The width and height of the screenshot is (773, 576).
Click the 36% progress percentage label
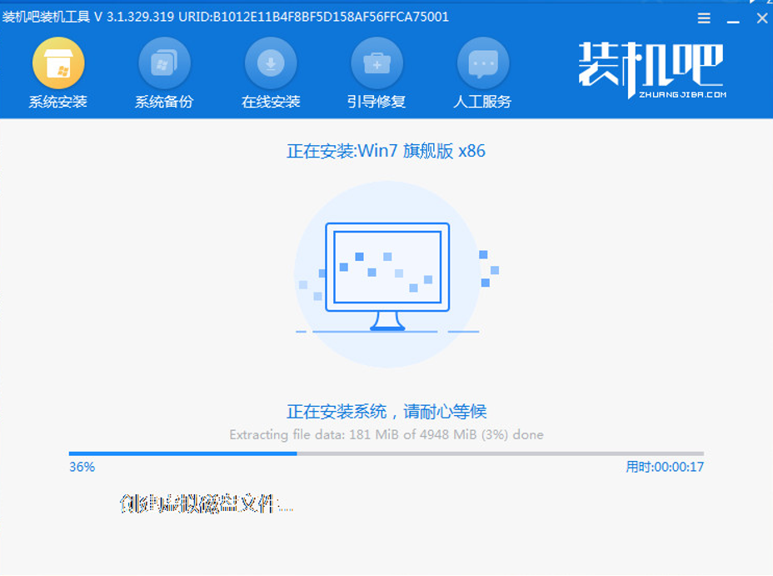[x=82, y=467]
